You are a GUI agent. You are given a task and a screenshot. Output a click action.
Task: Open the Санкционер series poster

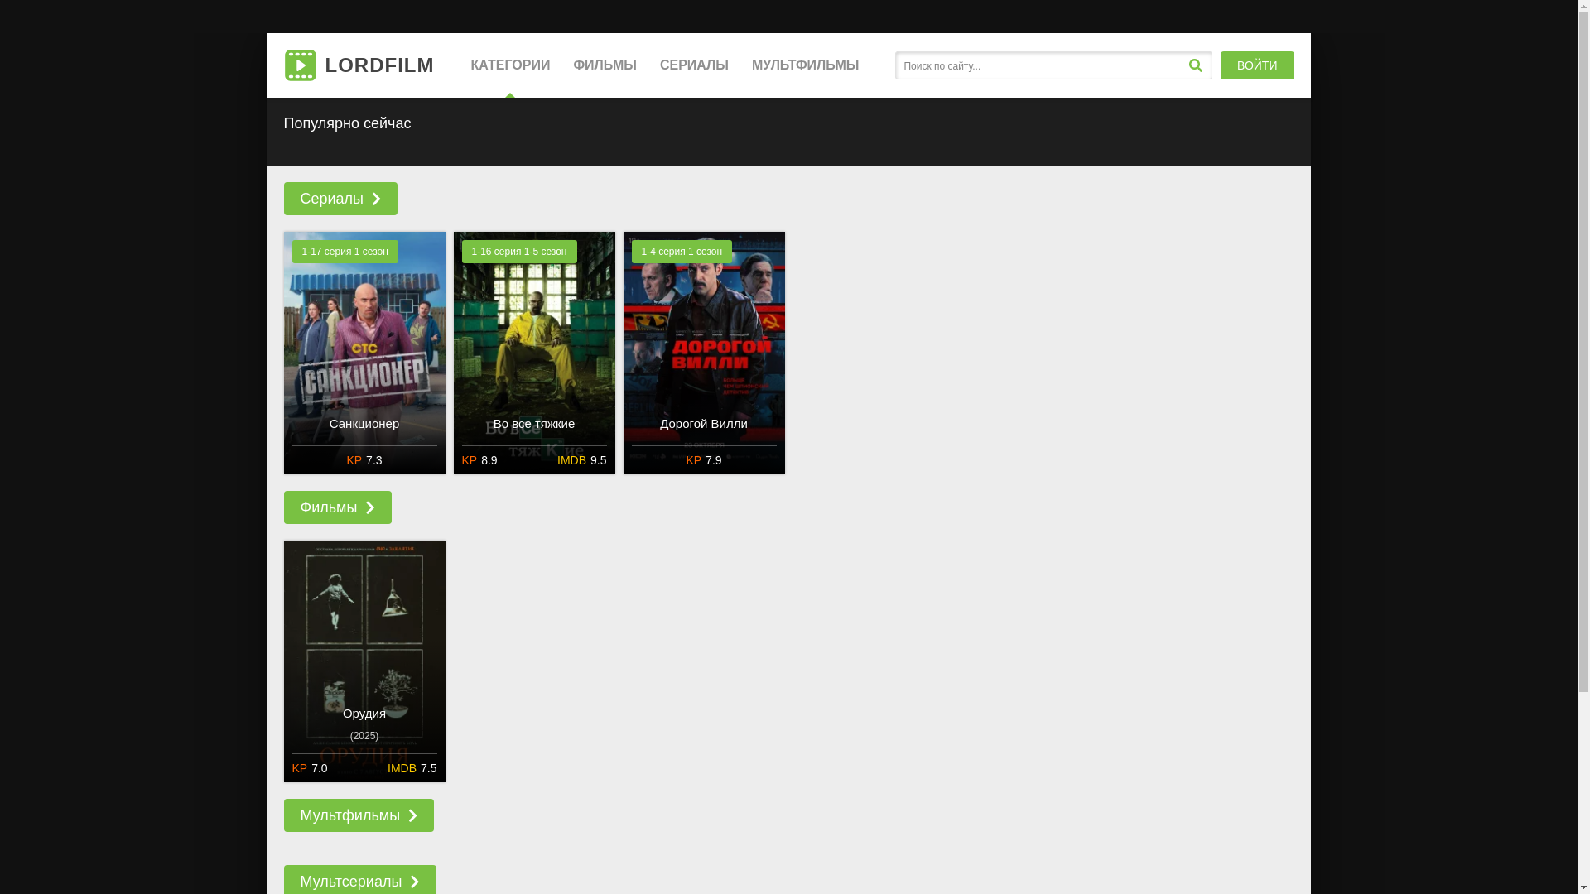(364, 353)
